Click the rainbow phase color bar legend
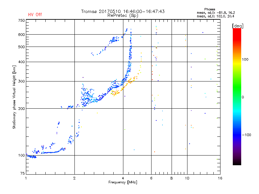 237,96
